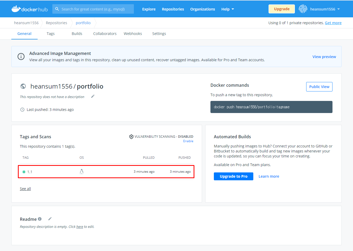Viewport: 353px width, 251px height.
Task: Open the View preview link
Action: [x=324, y=57]
